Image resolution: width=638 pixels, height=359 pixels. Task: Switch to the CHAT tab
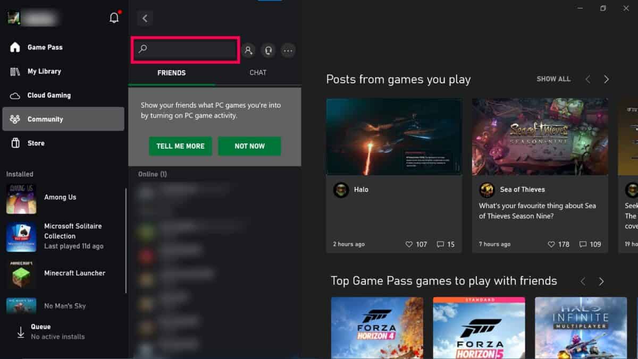258,73
